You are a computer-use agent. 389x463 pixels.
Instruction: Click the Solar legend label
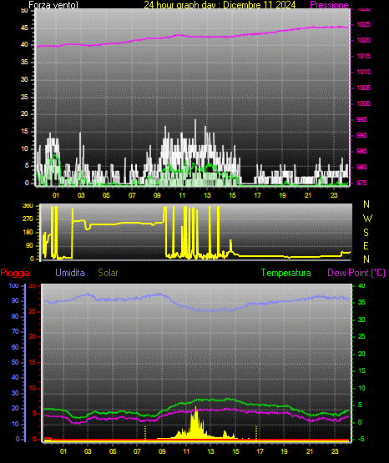[x=108, y=273]
